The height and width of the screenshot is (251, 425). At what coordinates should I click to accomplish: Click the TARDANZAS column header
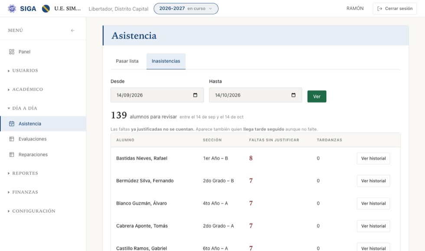[329, 140]
